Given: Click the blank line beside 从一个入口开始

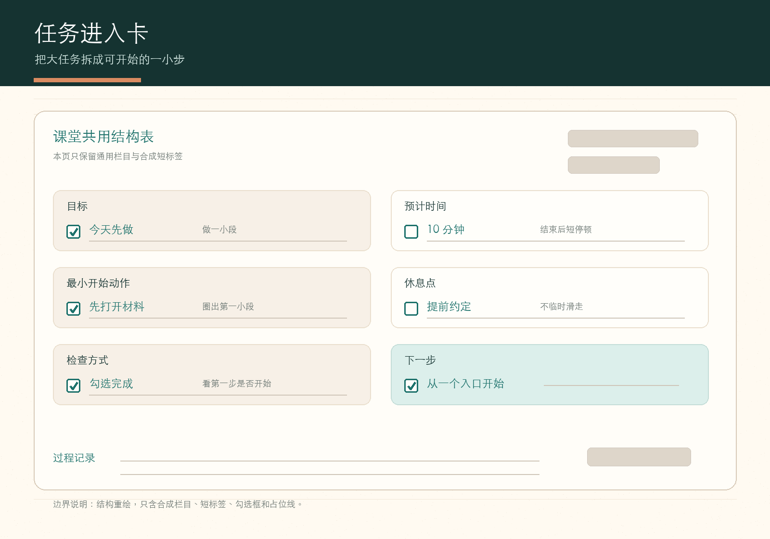Looking at the screenshot, I should (611, 385).
